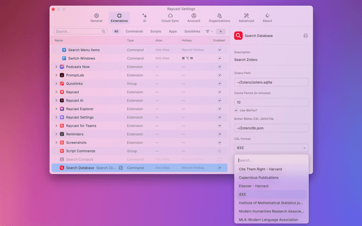Open the filter options dropdown
Viewport: 362px width, 226px height.
[x=209, y=32]
